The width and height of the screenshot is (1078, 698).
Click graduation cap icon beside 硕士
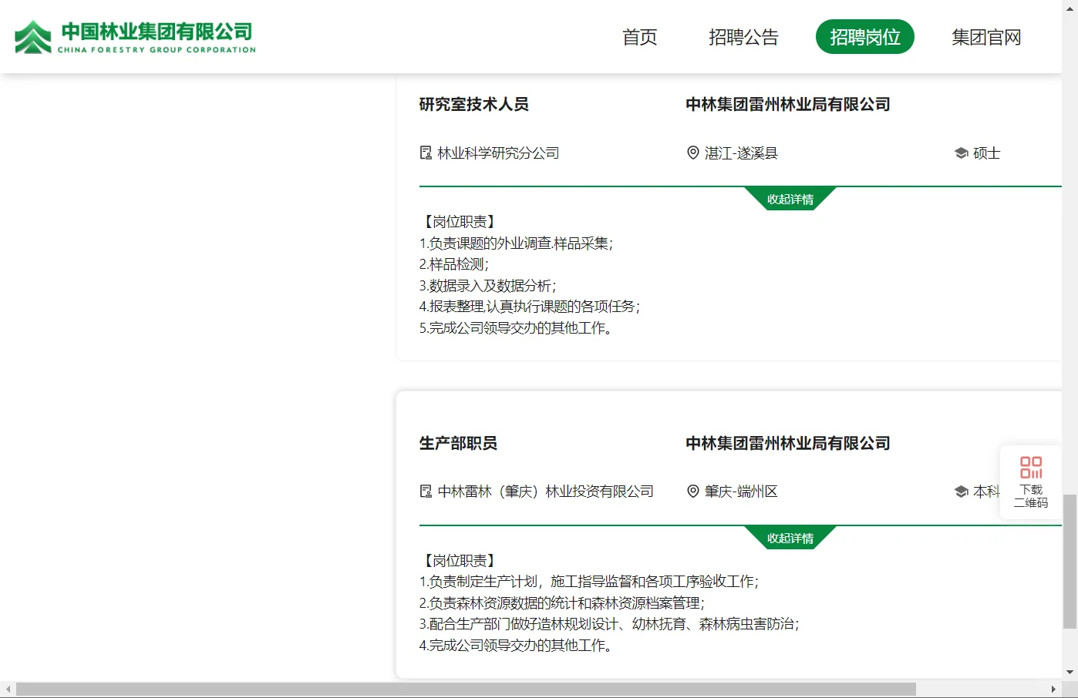pos(961,153)
